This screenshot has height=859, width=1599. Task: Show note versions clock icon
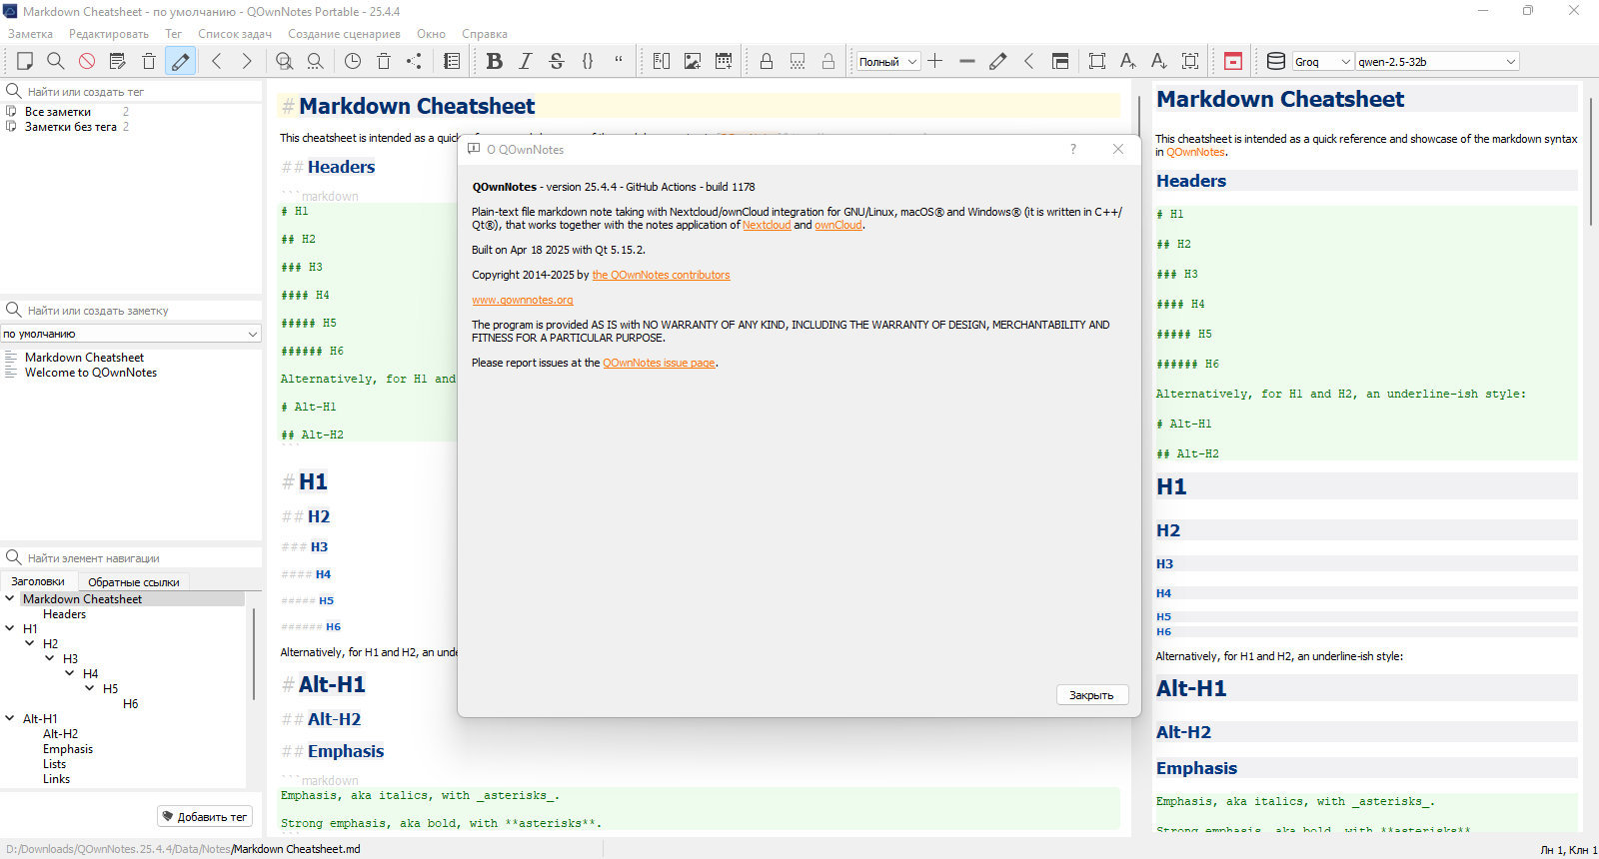point(353,61)
